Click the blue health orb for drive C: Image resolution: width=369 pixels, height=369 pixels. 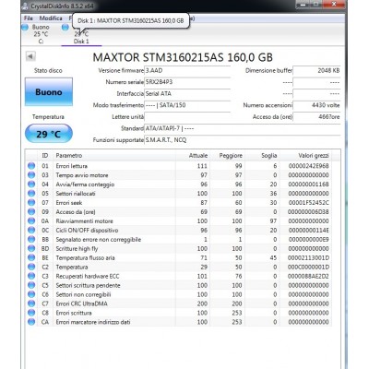pos(25,28)
